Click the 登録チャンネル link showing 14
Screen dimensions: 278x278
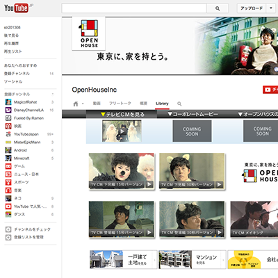tap(17, 74)
